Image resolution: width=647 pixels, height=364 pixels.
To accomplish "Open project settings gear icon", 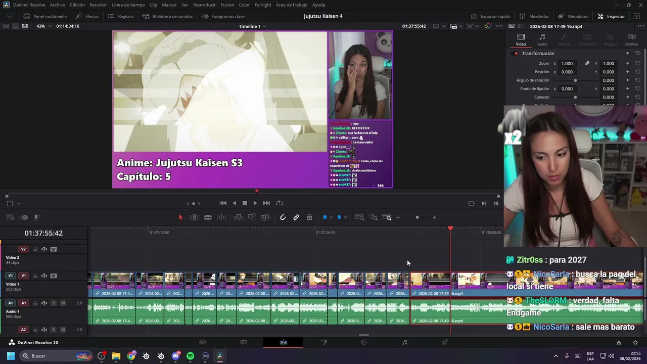I will [x=635, y=342].
